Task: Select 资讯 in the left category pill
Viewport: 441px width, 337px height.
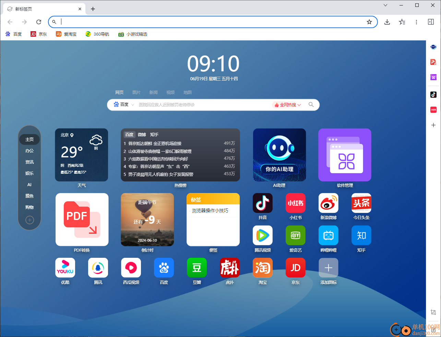Action: coord(29,162)
